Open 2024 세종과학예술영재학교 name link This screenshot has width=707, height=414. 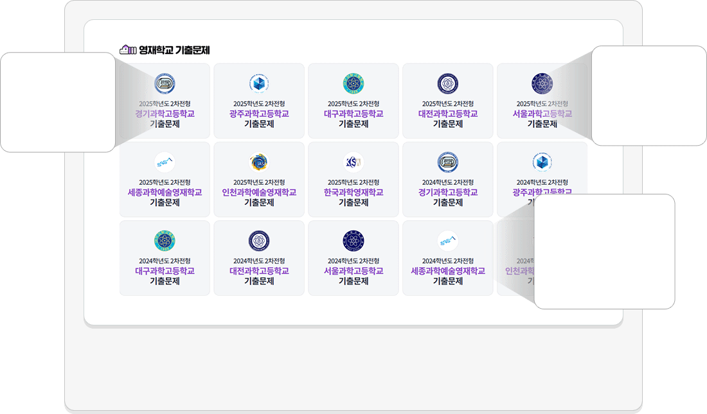pos(448,271)
